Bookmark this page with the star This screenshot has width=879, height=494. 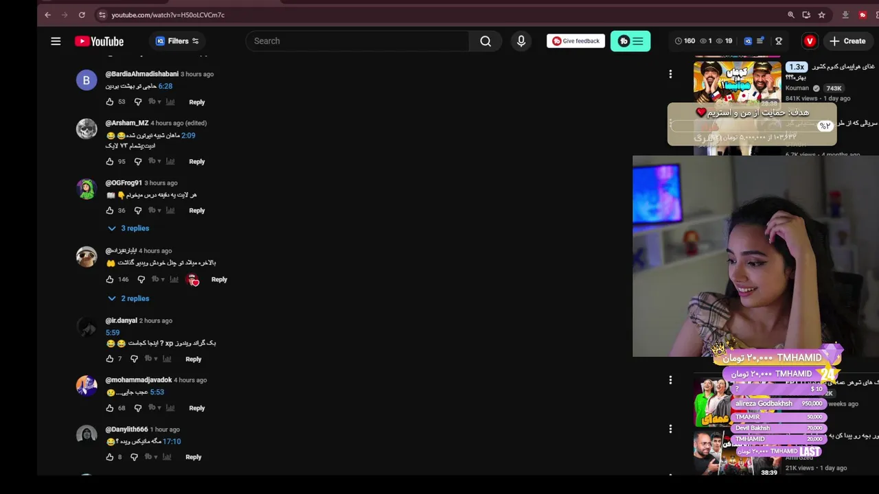(821, 14)
